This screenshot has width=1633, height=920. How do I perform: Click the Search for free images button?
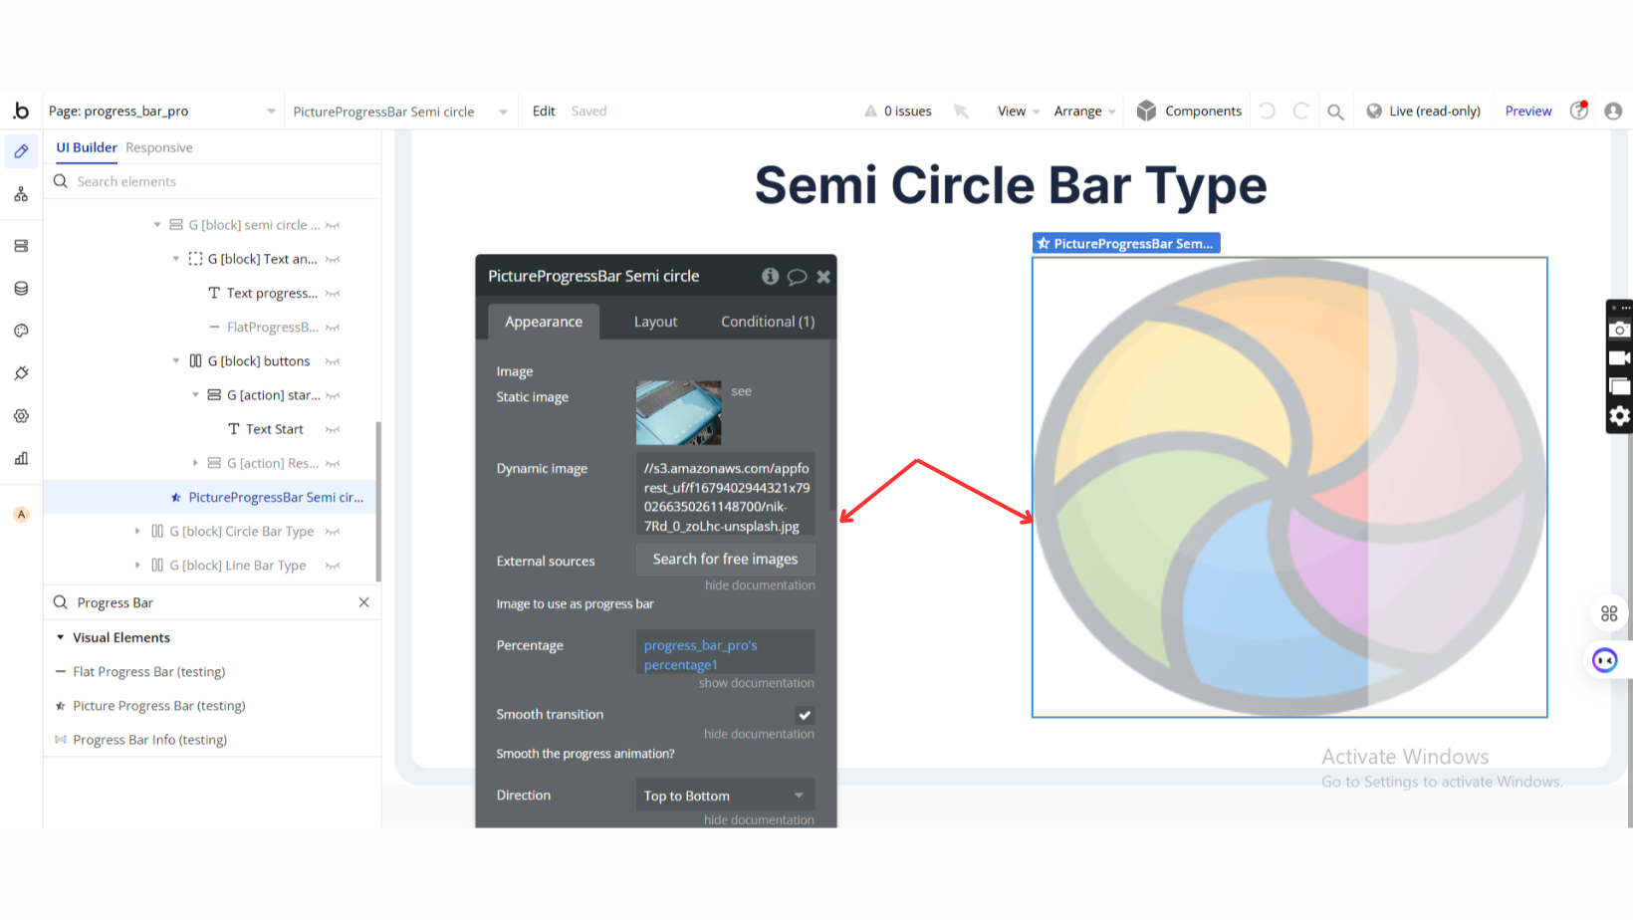click(725, 560)
